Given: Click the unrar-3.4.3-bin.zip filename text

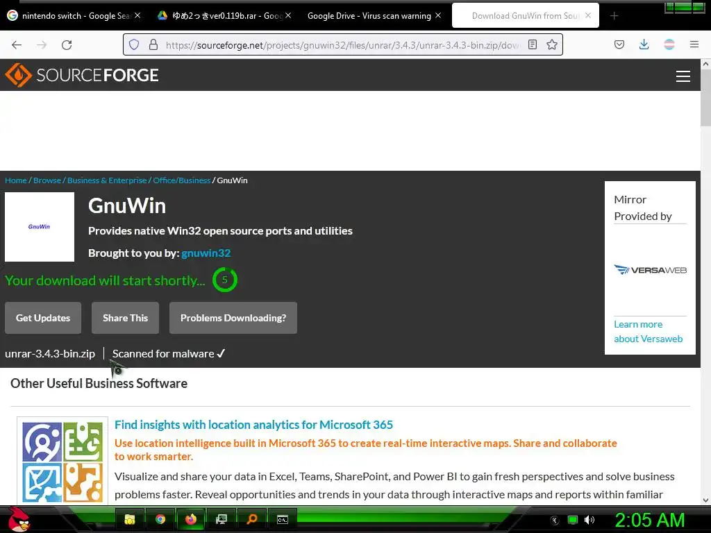Looking at the screenshot, I should [50, 353].
